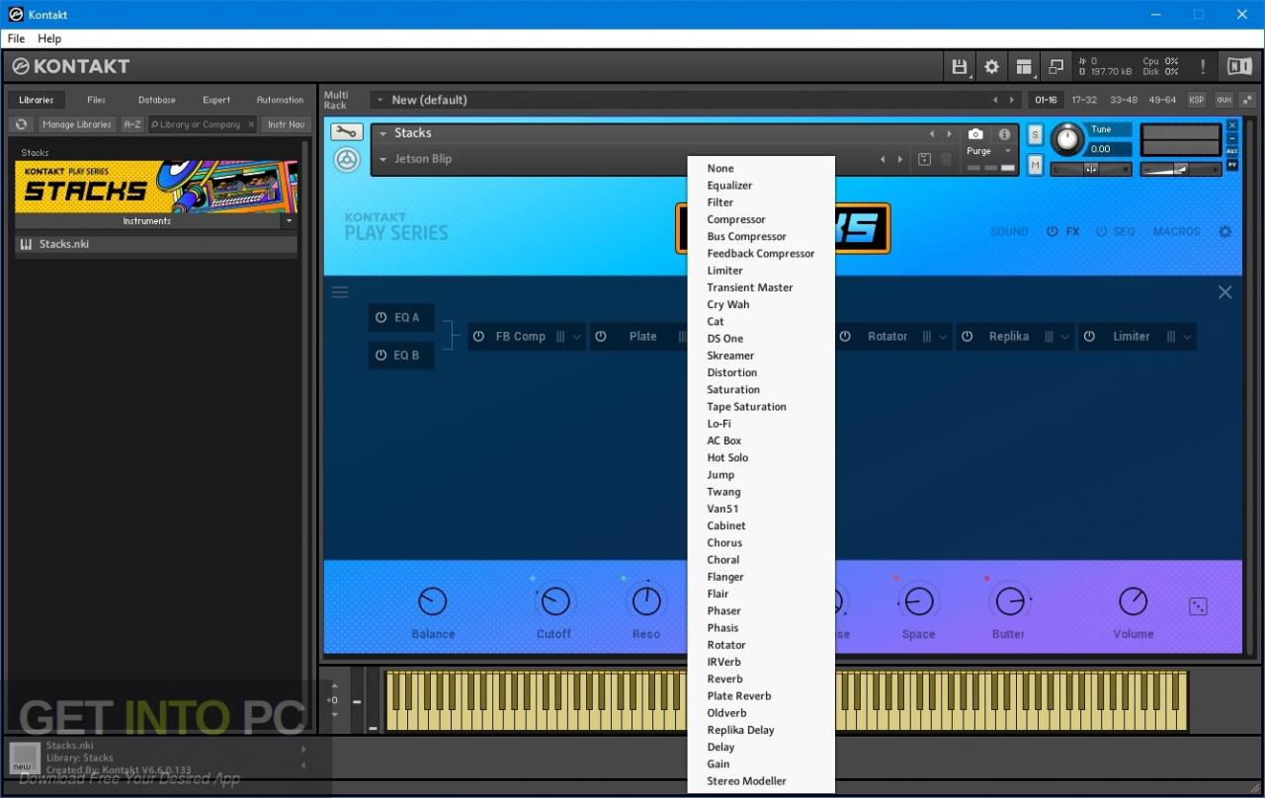Open the hamburger menu in FX panel

click(x=340, y=292)
